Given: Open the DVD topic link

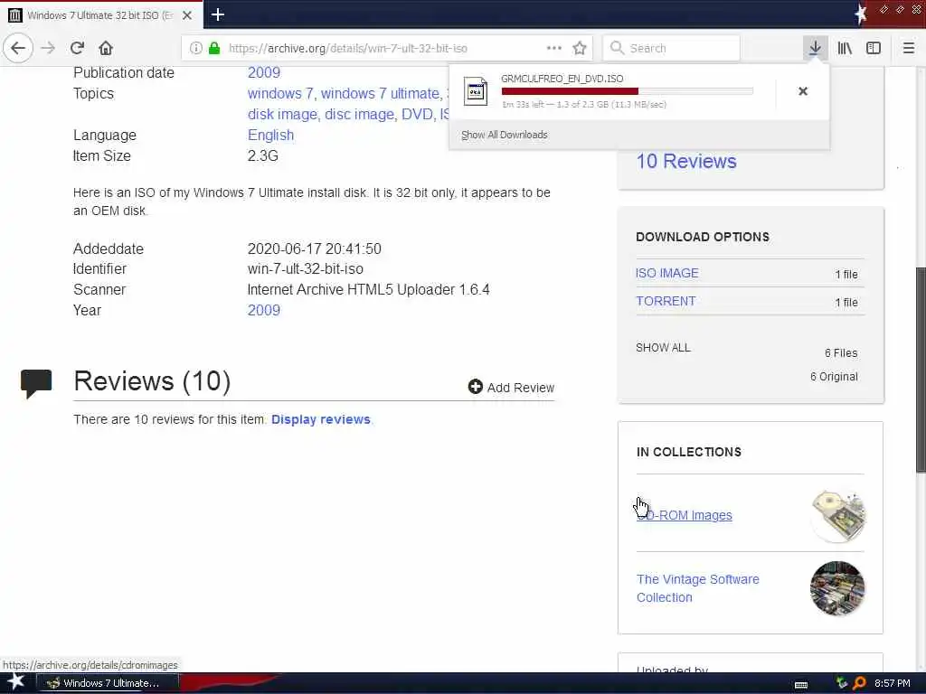Looking at the screenshot, I should (x=416, y=115).
